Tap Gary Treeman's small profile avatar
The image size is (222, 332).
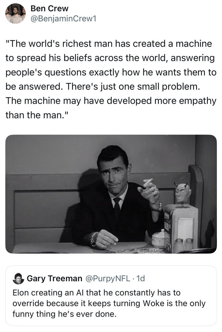18,278
